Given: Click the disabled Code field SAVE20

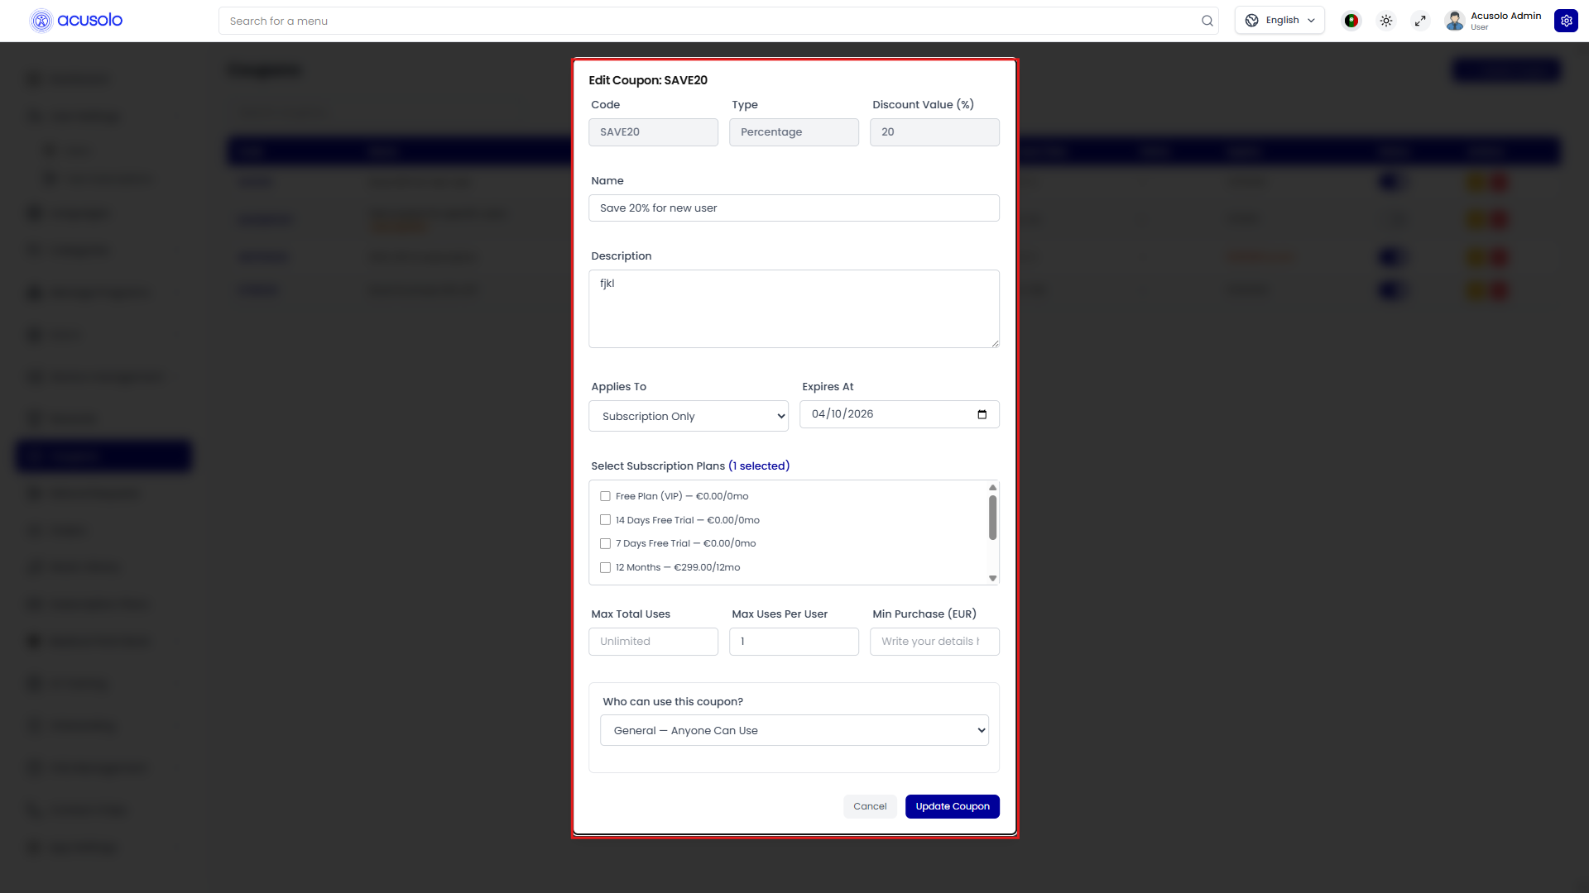Looking at the screenshot, I should click(653, 132).
